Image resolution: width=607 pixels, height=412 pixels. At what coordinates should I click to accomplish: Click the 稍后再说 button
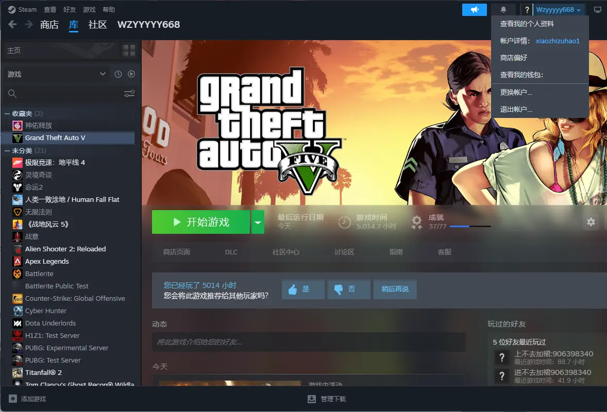pyautogui.click(x=395, y=289)
